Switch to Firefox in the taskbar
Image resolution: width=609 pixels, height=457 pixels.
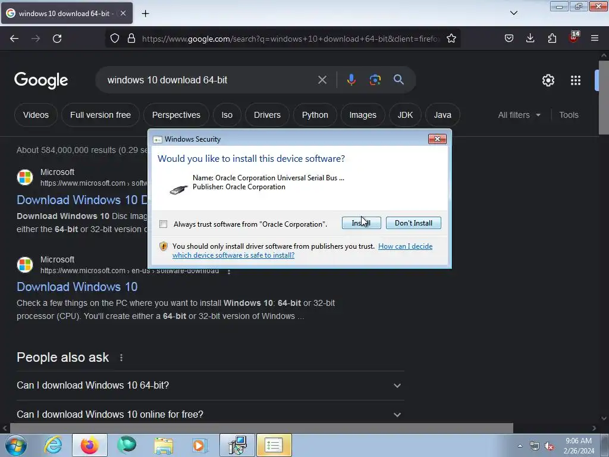pos(89,445)
